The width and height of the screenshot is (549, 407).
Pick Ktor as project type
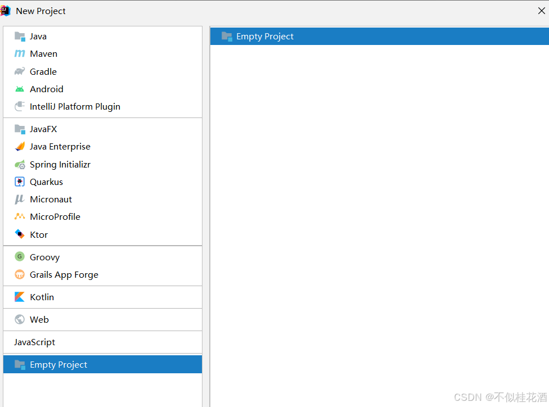pyautogui.click(x=102, y=234)
